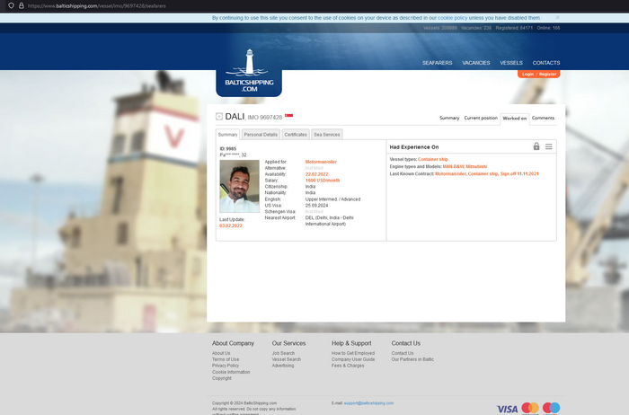Open the Certificates tab

click(296, 135)
